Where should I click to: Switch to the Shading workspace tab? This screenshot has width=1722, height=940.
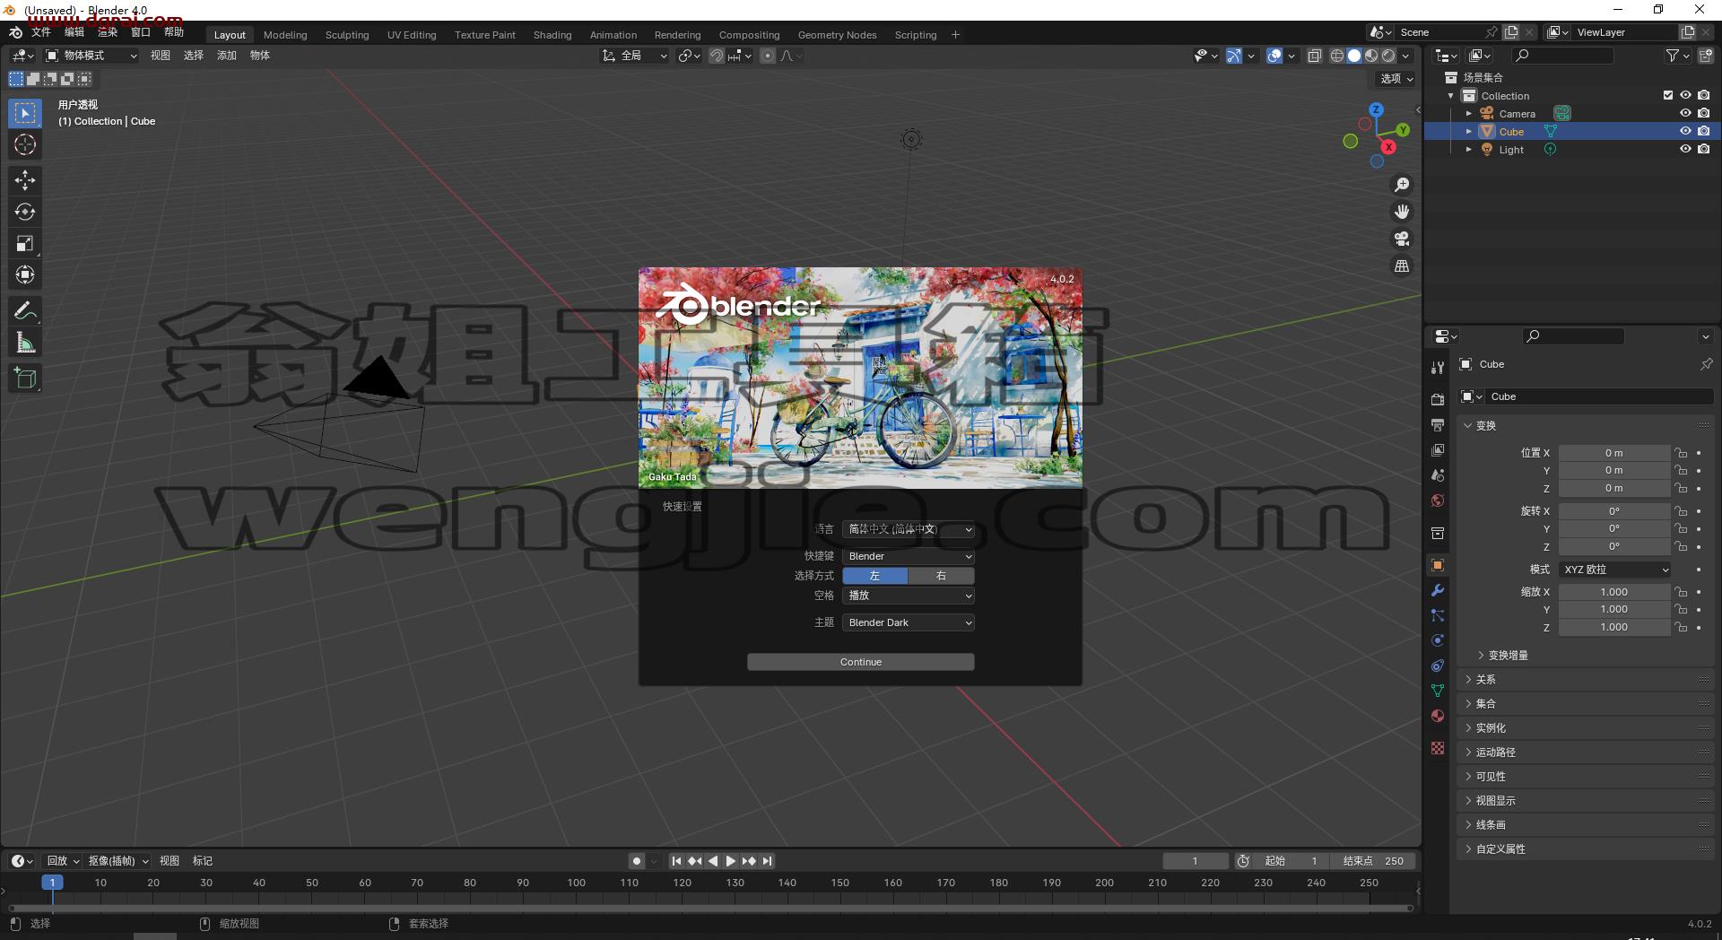tap(552, 35)
